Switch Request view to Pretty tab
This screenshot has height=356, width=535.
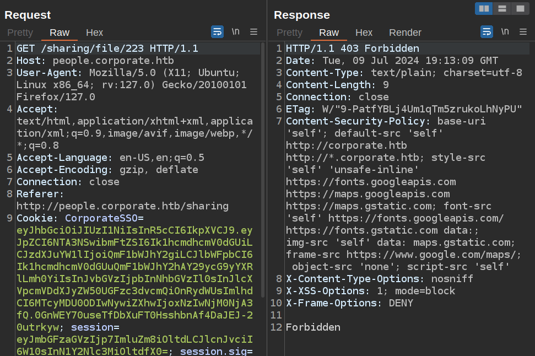(x=20, y=33)
